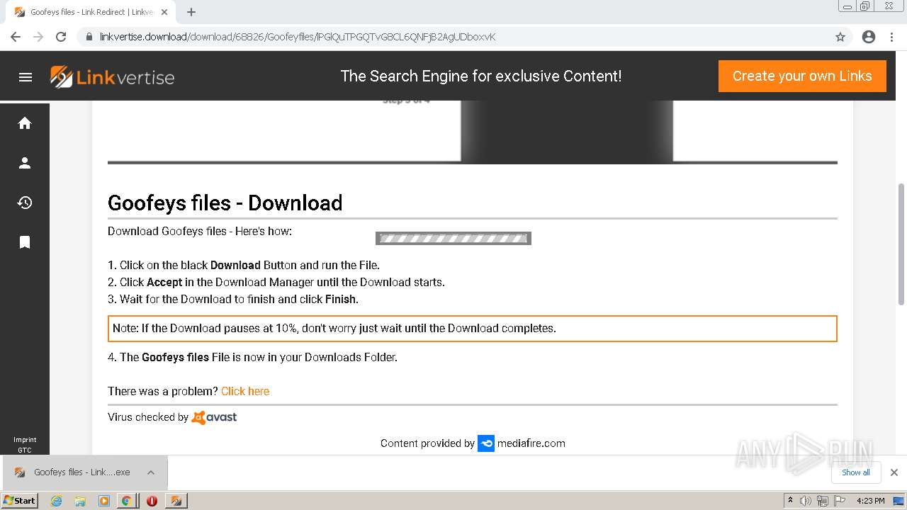Expand the download item options chevron
907x510 pixels.
[x=151, y=472]
